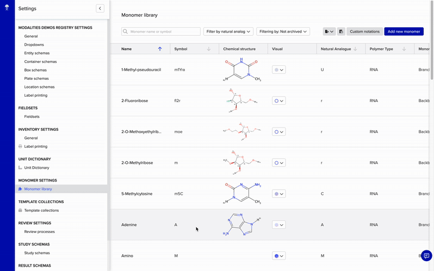Select the Amino row name
The width and height of the screenshot is (434, 271).
click(127, 256)
